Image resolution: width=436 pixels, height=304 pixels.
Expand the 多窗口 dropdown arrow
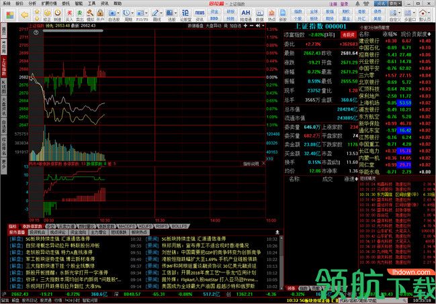[x=414, y=13]
